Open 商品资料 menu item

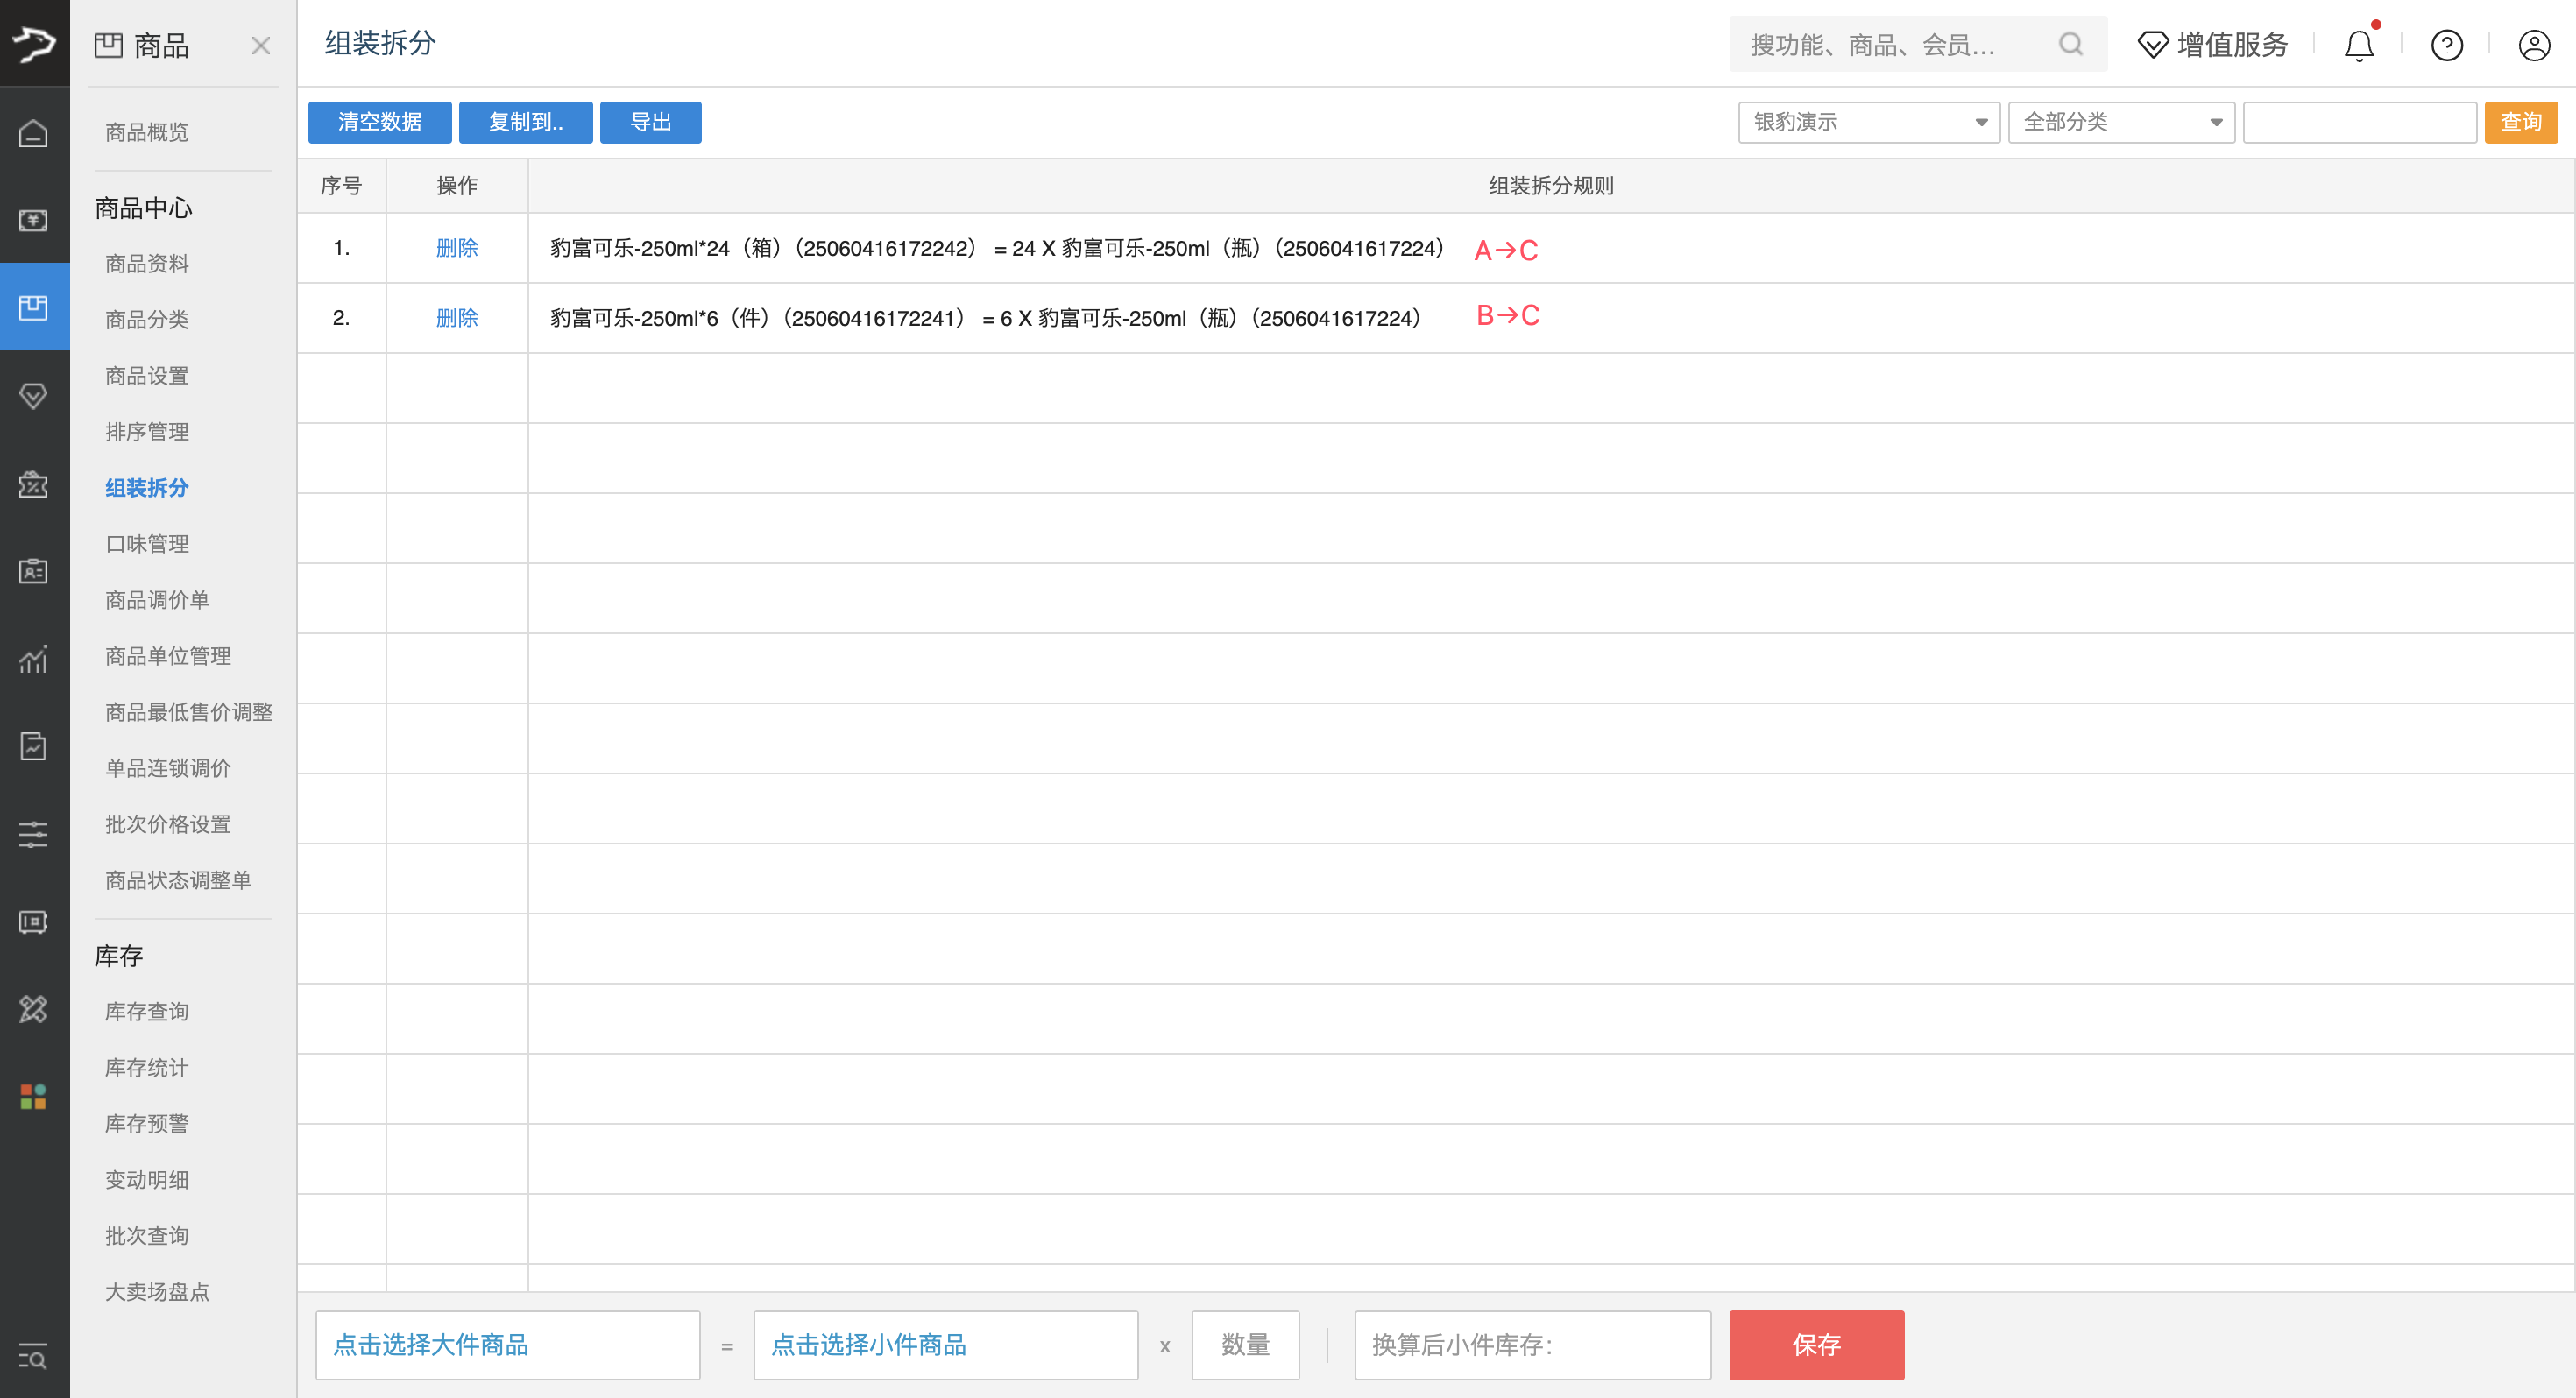(147, 264)
